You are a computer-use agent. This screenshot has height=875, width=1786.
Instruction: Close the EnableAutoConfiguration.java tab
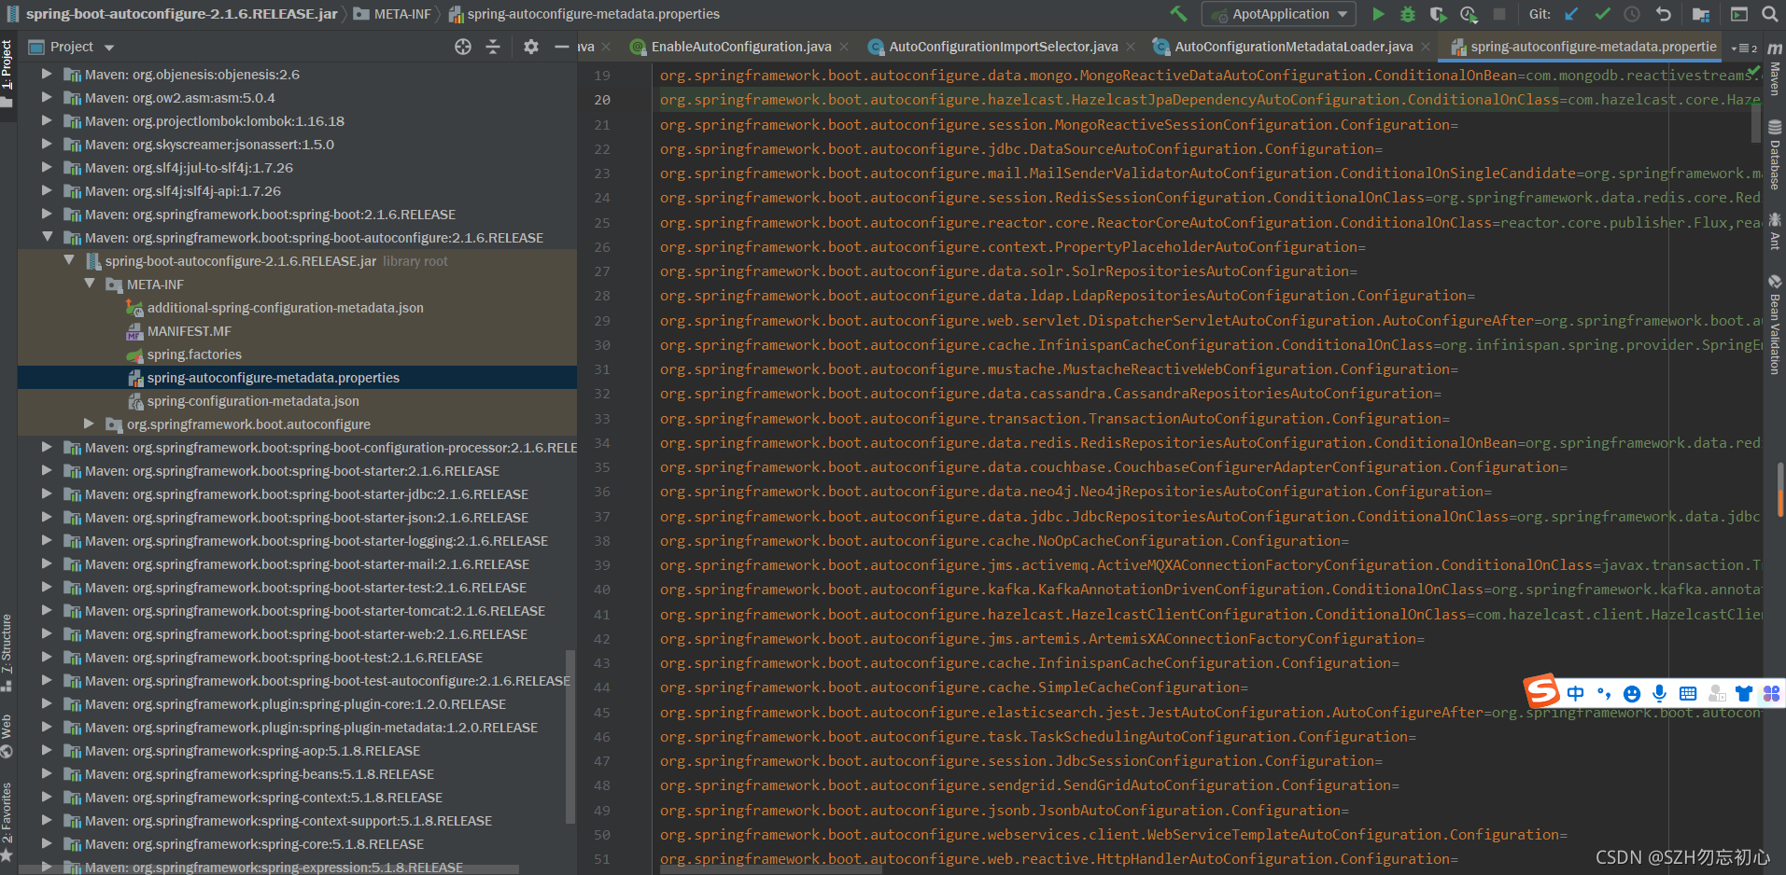click(844, 47)
